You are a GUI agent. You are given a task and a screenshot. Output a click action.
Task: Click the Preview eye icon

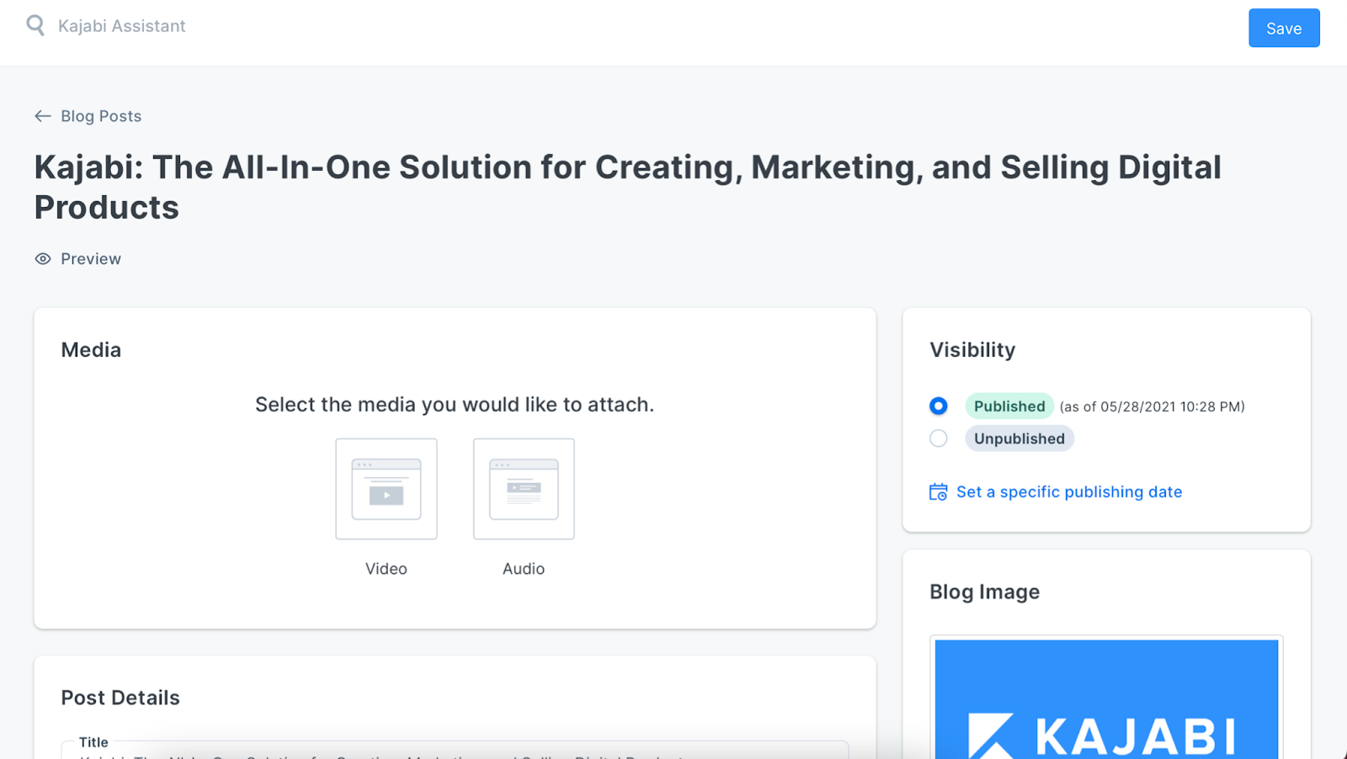43,259
